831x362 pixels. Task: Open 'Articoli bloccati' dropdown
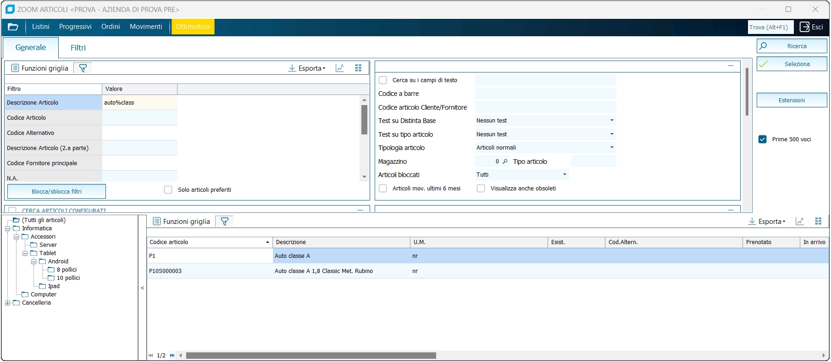(565, 175)
